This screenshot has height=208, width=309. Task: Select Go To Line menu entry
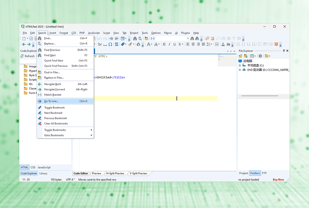[x=65, y=101]
